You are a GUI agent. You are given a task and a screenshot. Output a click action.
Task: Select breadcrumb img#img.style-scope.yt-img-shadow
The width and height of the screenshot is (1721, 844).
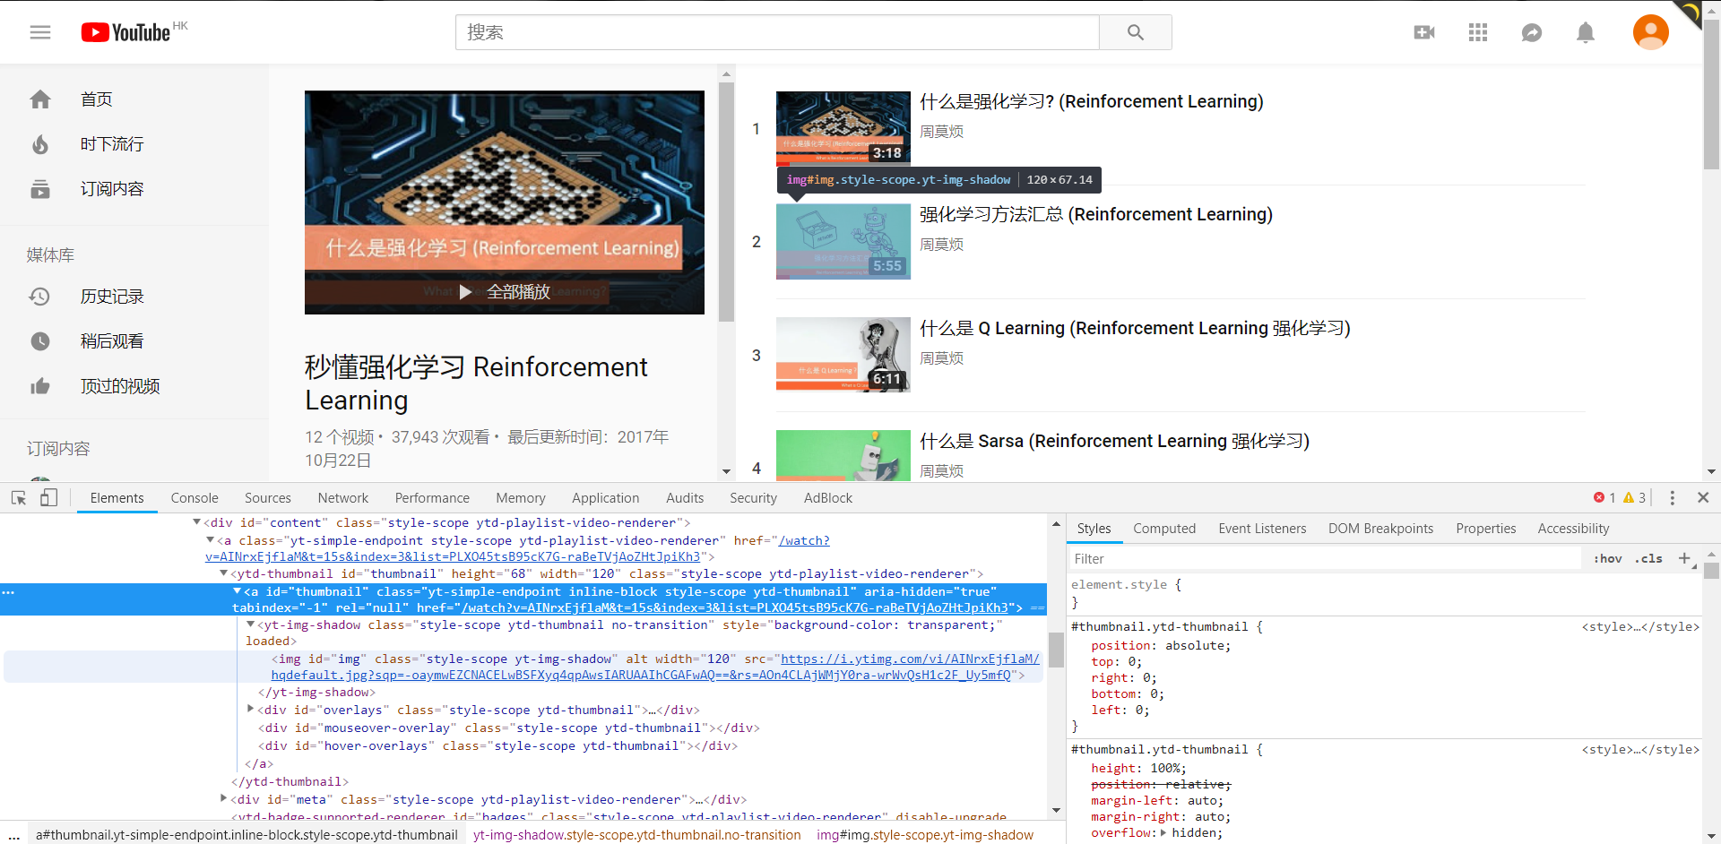coord(925,835)
